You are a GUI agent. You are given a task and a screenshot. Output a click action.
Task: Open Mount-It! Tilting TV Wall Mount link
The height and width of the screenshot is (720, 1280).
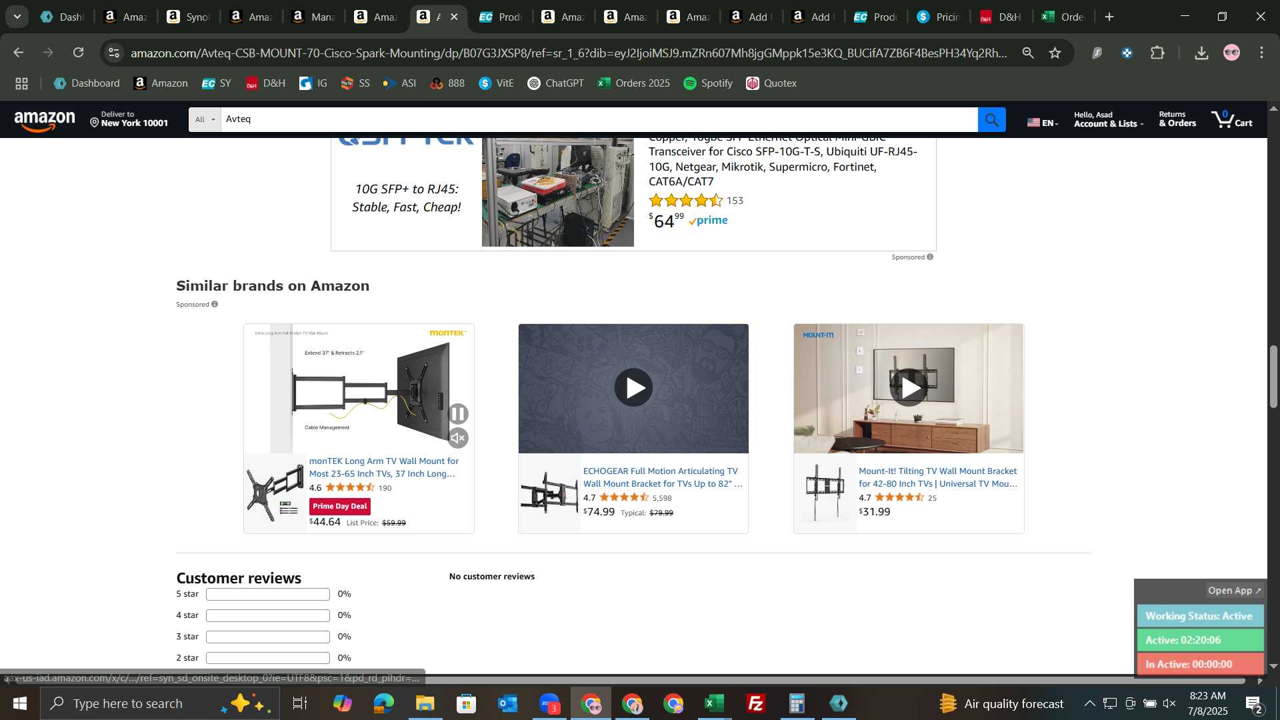coord(938,477)
